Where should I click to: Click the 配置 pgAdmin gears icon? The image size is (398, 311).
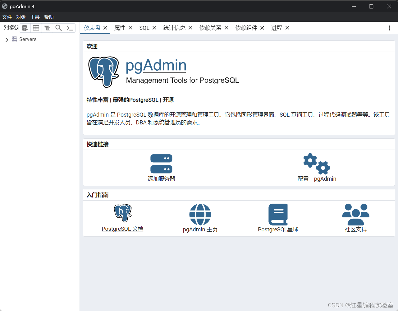(x=317, y=164)
